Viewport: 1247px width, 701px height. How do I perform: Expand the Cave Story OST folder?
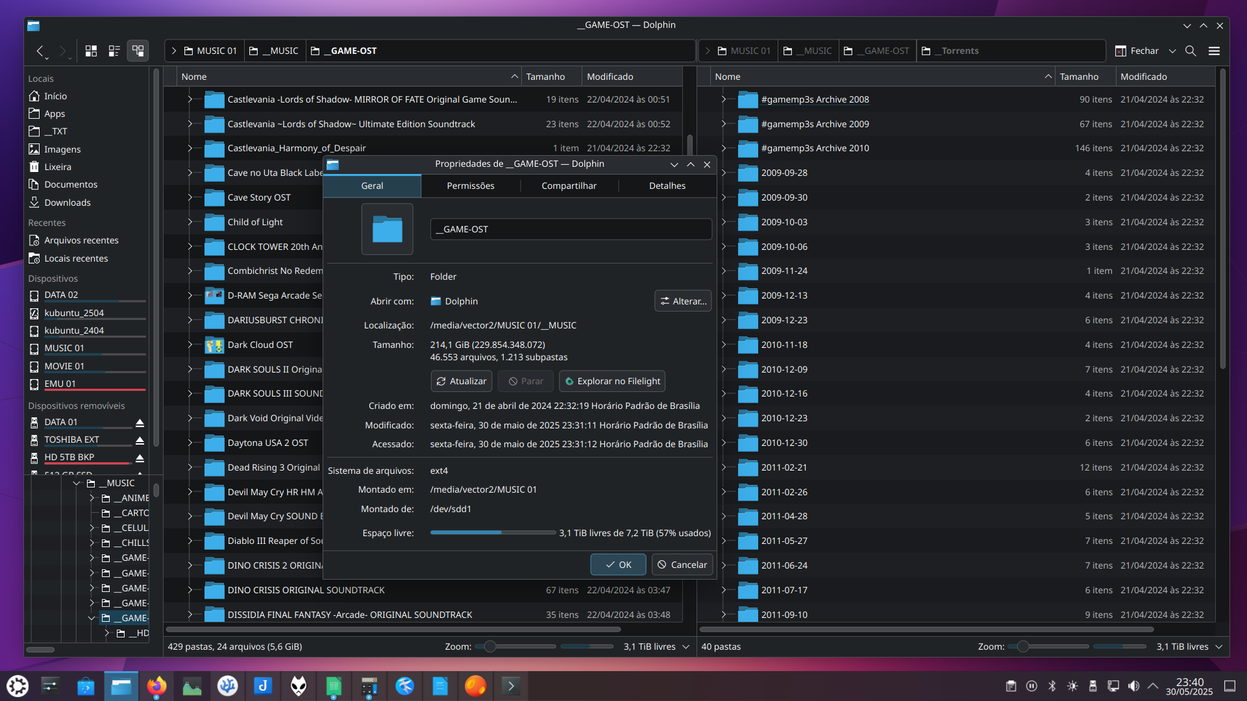pos(190,197)
